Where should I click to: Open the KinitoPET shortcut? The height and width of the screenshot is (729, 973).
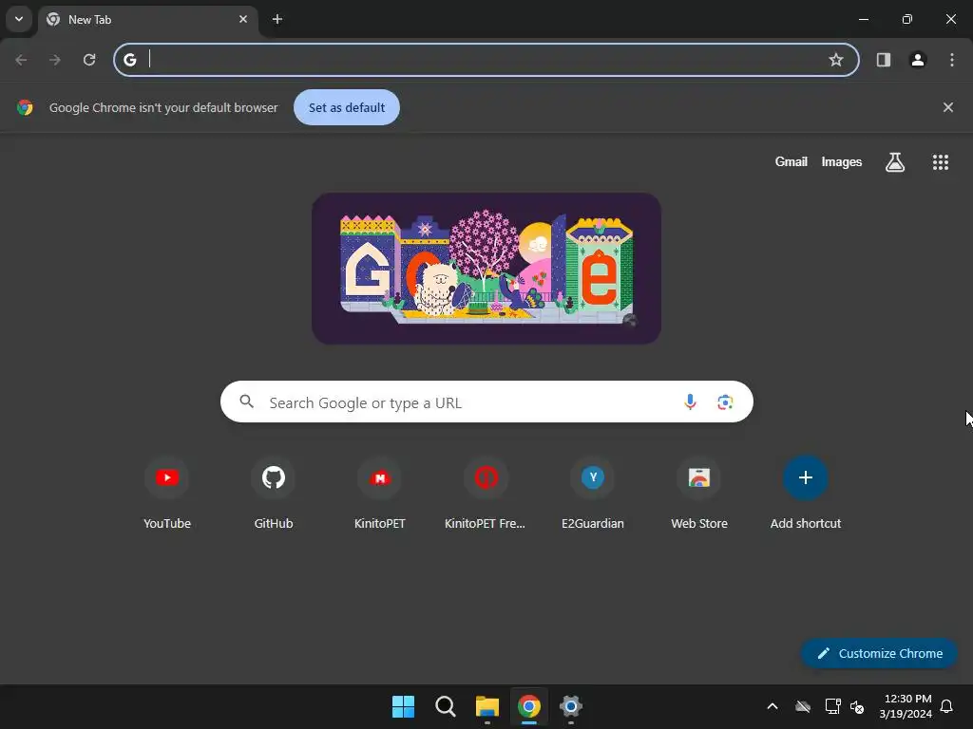[380, 494]
